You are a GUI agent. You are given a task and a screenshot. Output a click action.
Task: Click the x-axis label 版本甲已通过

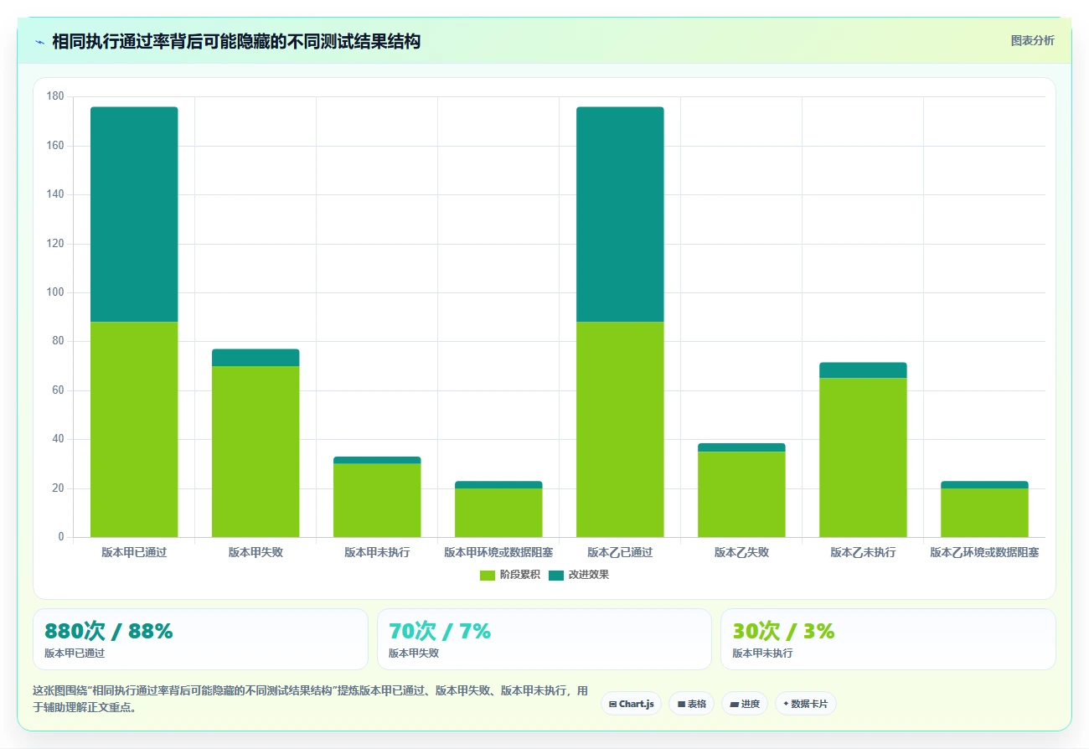(x=134, y=553)
